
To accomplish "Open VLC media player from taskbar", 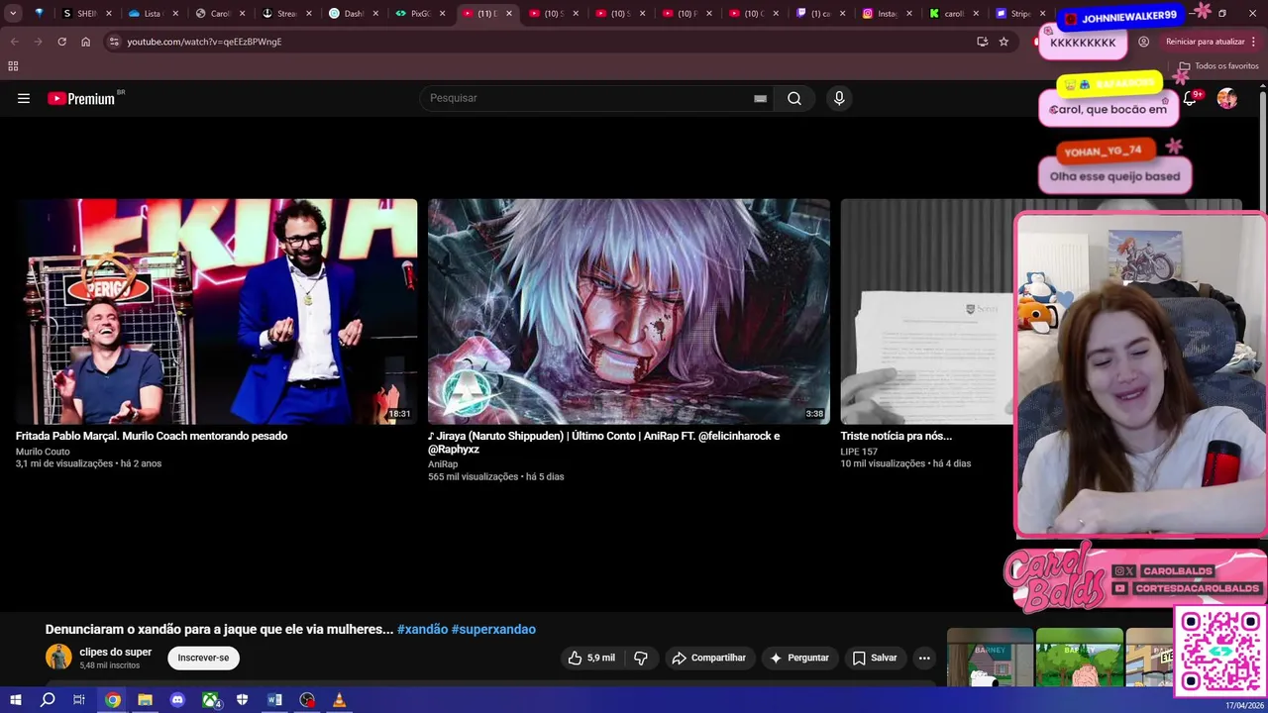I will [339, 700].
